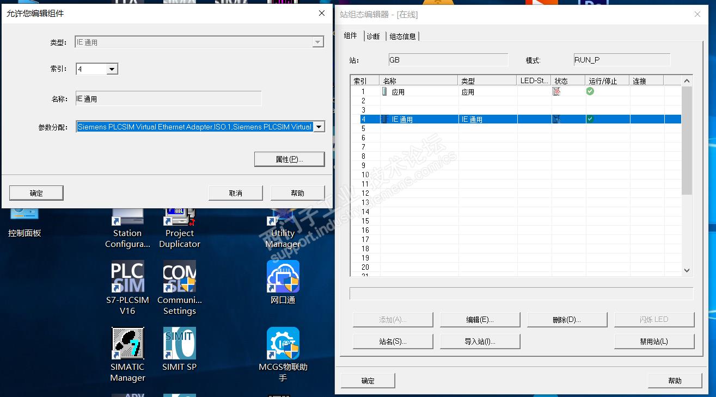
Task: Expand the 参数分配 dropdown list
Action: pos(319,127)
